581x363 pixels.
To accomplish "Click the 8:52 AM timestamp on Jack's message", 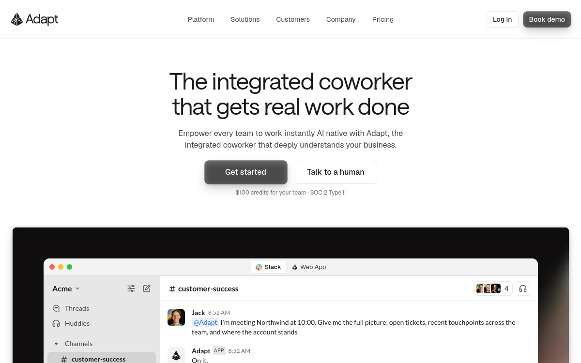I will click(219, 313).
